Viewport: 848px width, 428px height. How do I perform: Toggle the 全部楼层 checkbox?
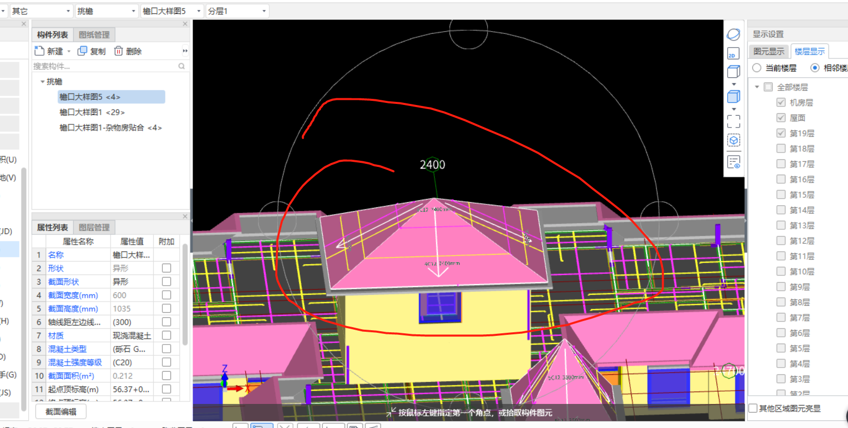pos(768,87)
